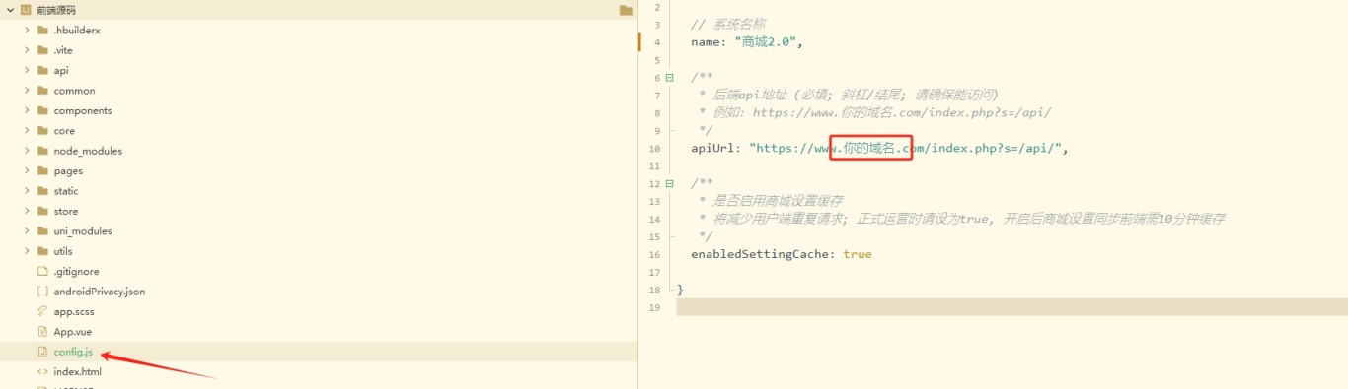Select the uni_modules folder name

point(83,231)
